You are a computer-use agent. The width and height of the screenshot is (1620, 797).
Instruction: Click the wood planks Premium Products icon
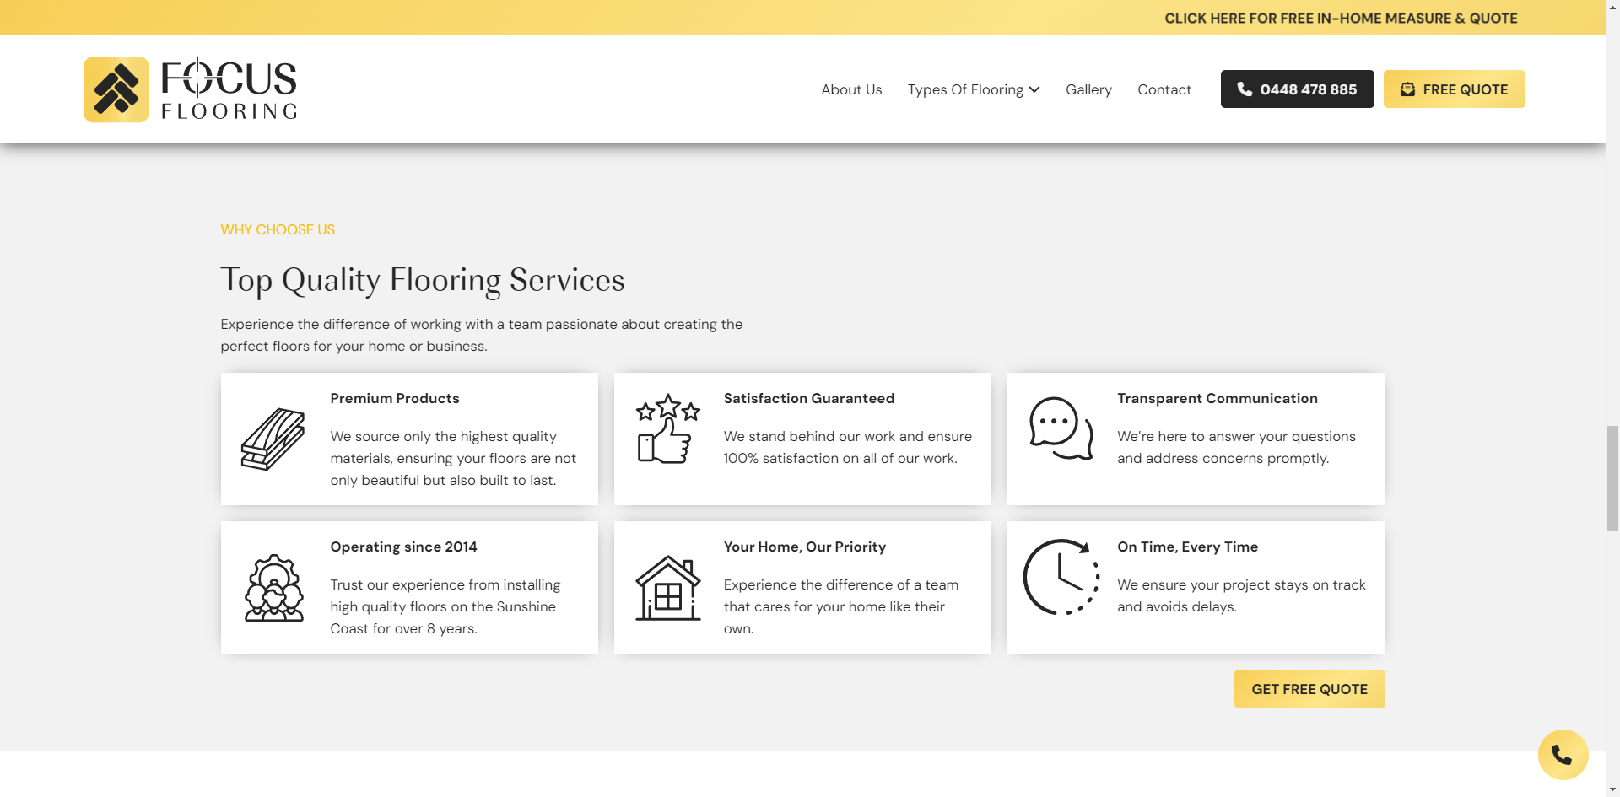(273, 439)
